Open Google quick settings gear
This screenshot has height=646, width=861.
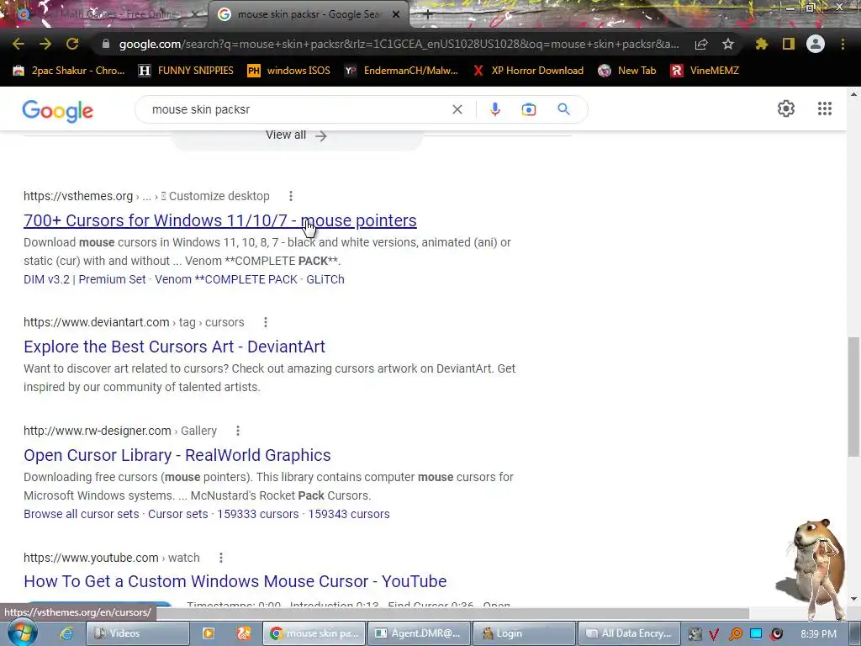(786, 109)
